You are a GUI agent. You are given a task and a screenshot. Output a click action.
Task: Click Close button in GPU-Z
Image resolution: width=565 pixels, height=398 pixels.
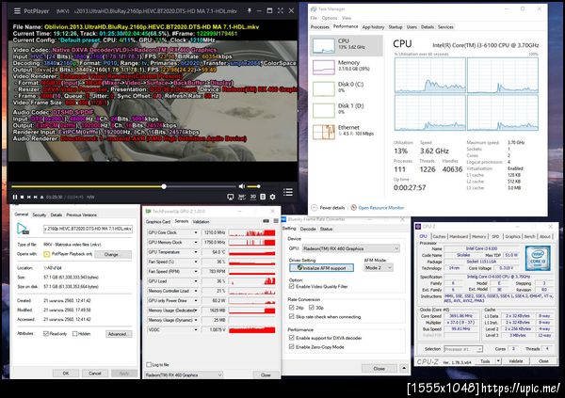tap(266, 375)
